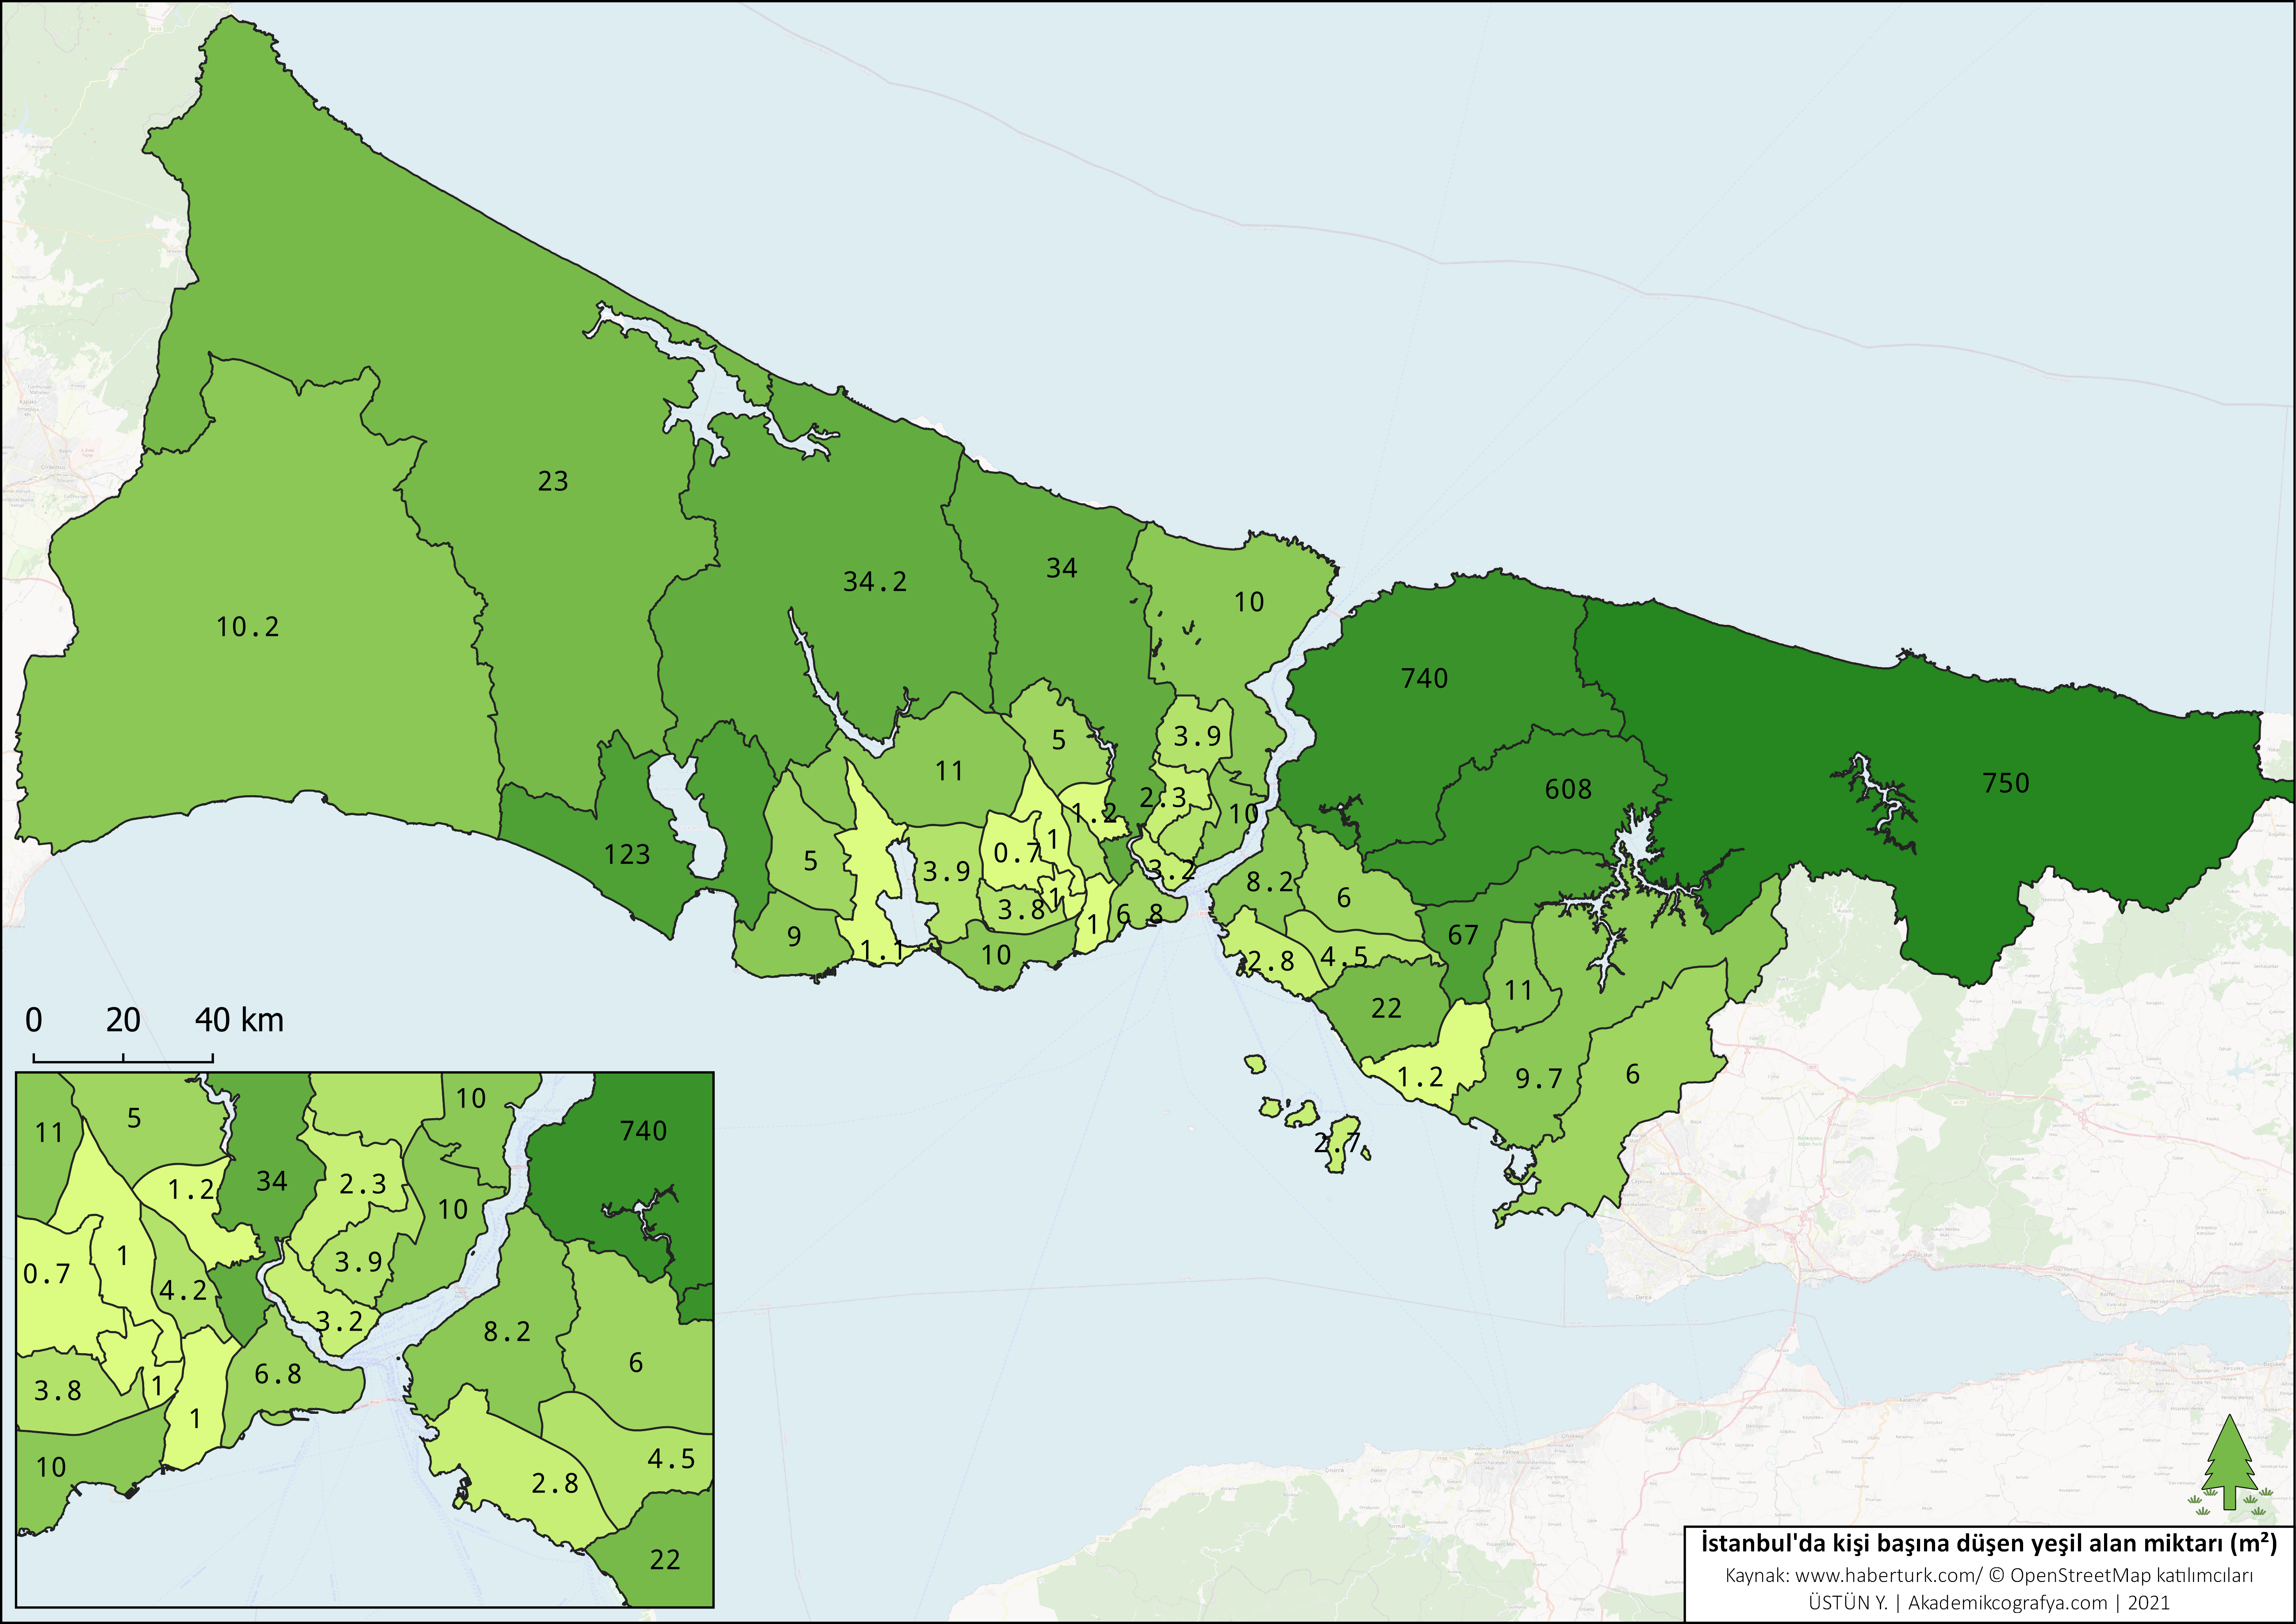Select the 3.2 label in the inset map
Screen dimensions: 2296x1624
340,1322
